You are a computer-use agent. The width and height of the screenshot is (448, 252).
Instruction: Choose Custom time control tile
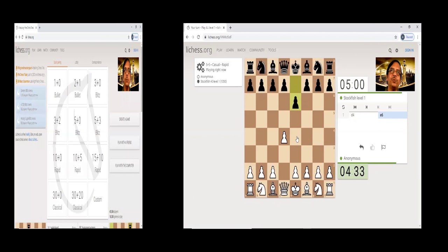98,200
